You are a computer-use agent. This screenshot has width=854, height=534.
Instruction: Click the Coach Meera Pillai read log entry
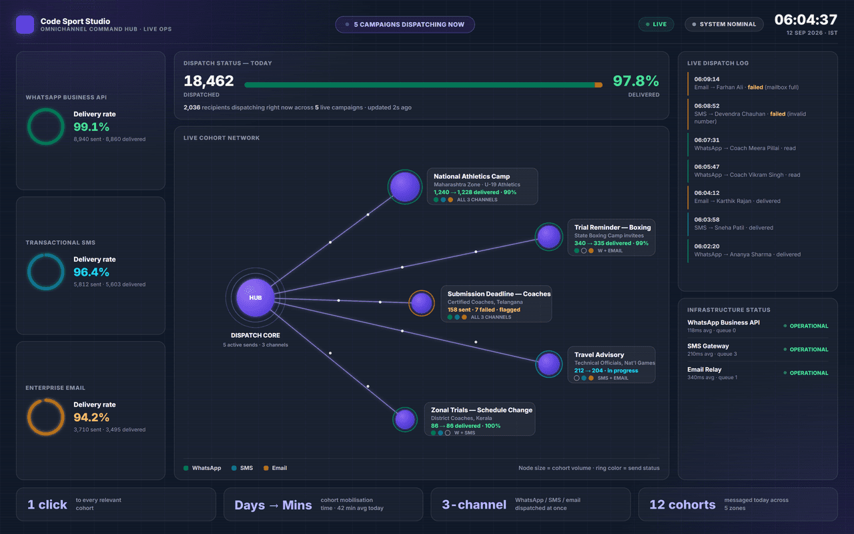(758, 144)
